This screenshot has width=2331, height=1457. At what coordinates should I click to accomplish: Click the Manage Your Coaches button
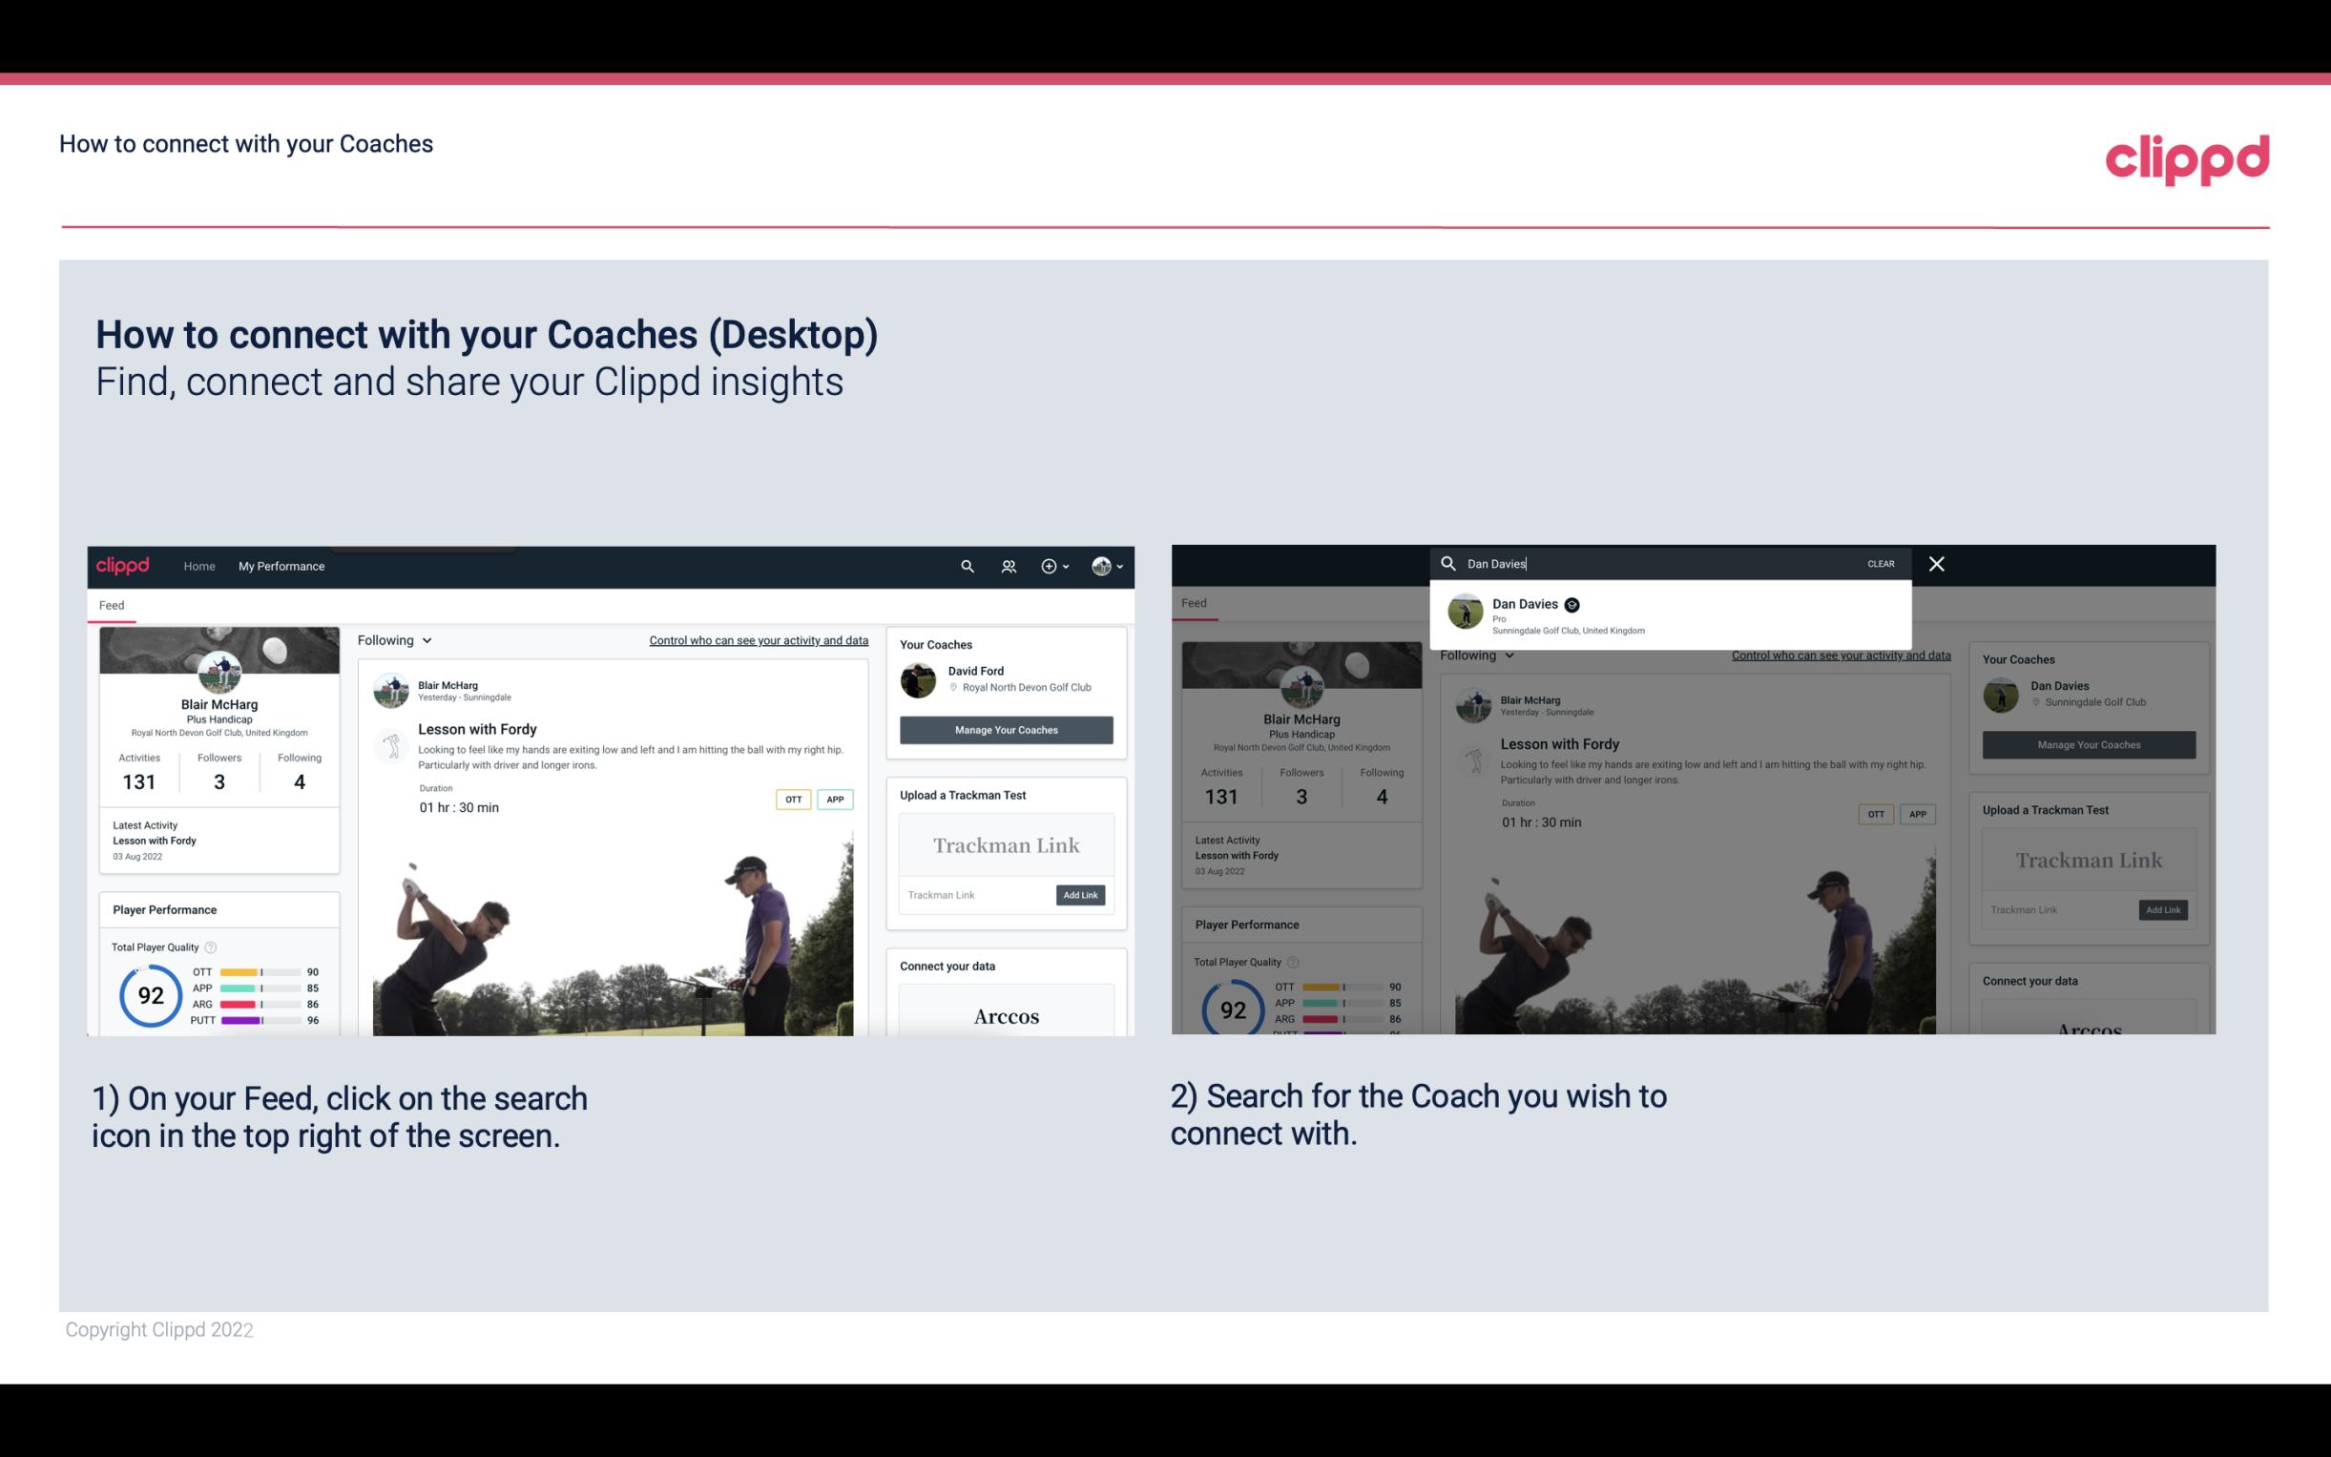click(x=1004, y=729)
